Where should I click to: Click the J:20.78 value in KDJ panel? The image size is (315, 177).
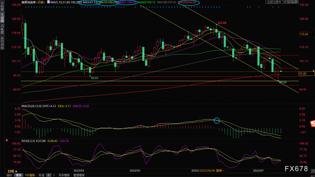tap(64, 141)
